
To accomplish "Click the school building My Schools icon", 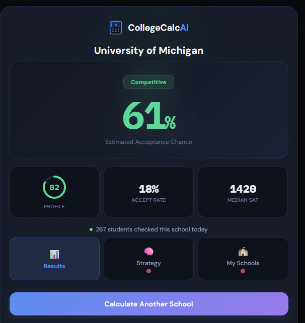I will coord(243,252).
